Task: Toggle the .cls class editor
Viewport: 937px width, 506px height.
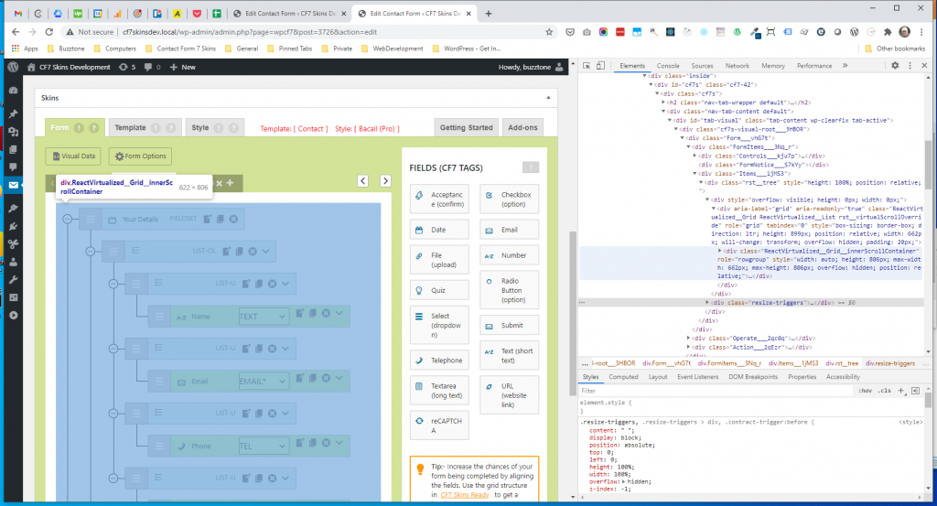Action: 884,391
